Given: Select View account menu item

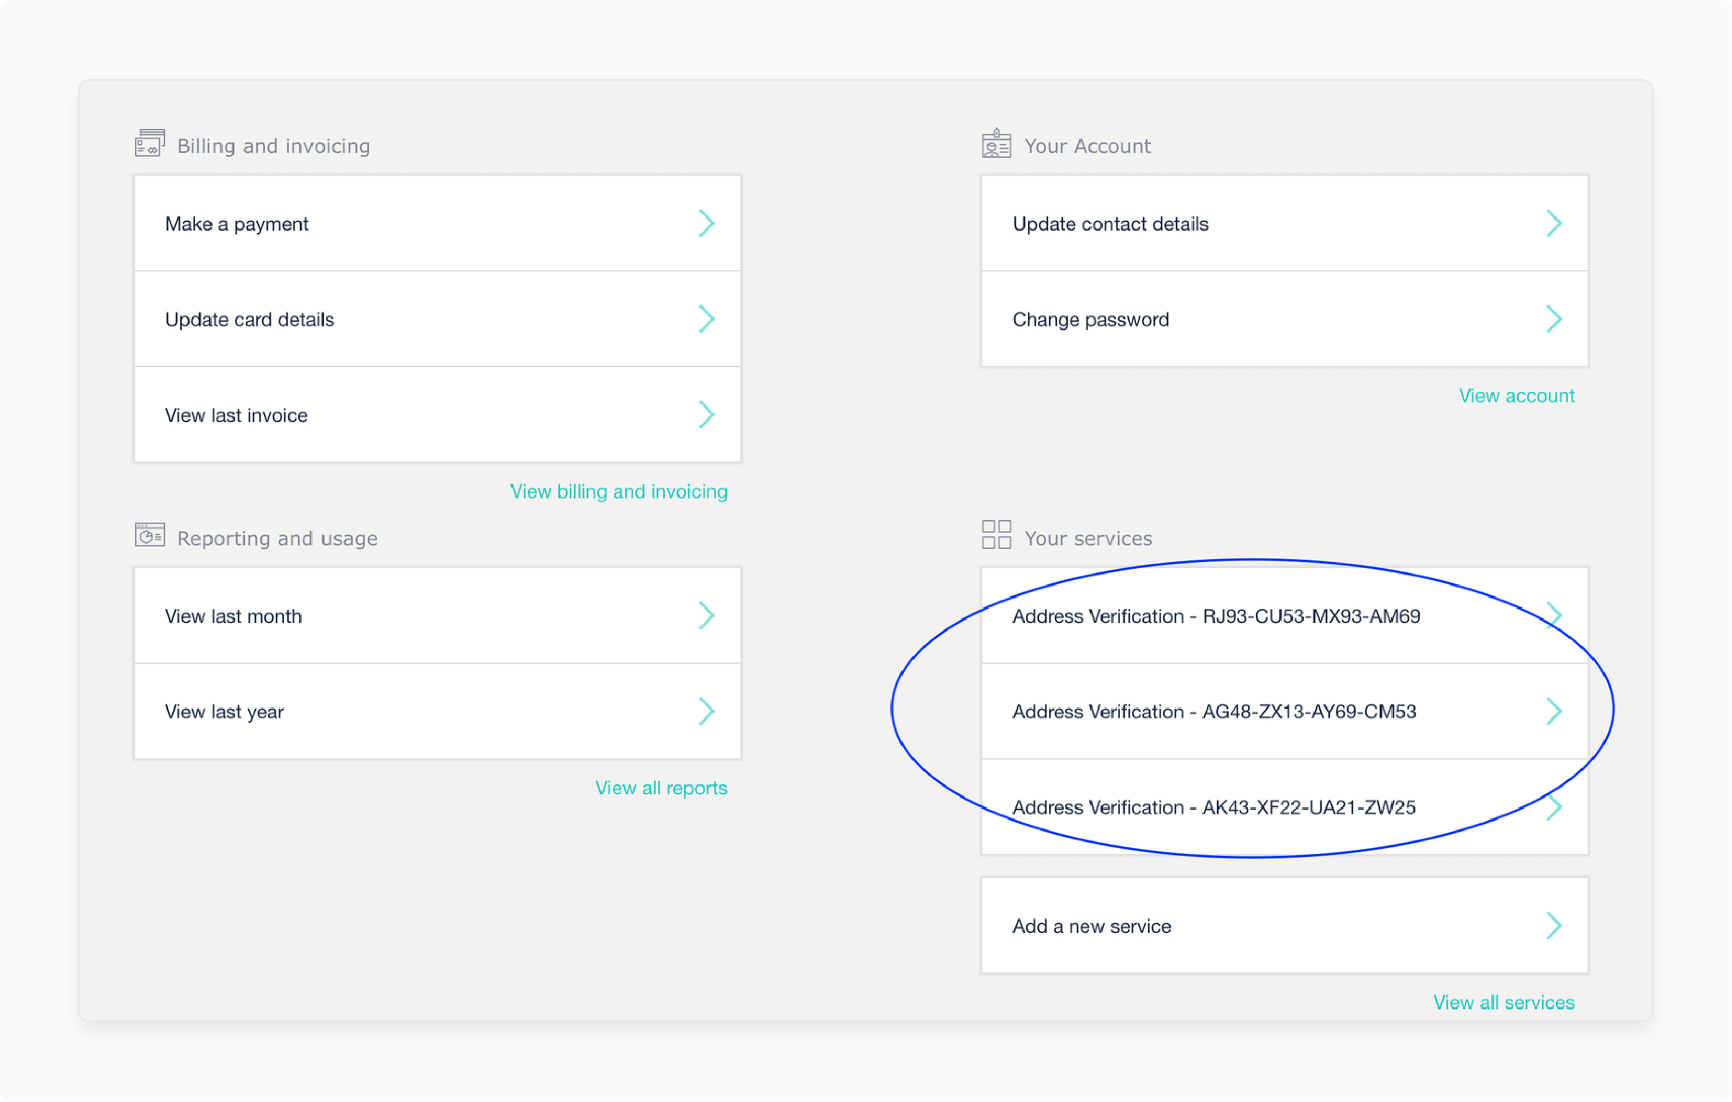Looking at the screenshot, I should (1516, 395).
